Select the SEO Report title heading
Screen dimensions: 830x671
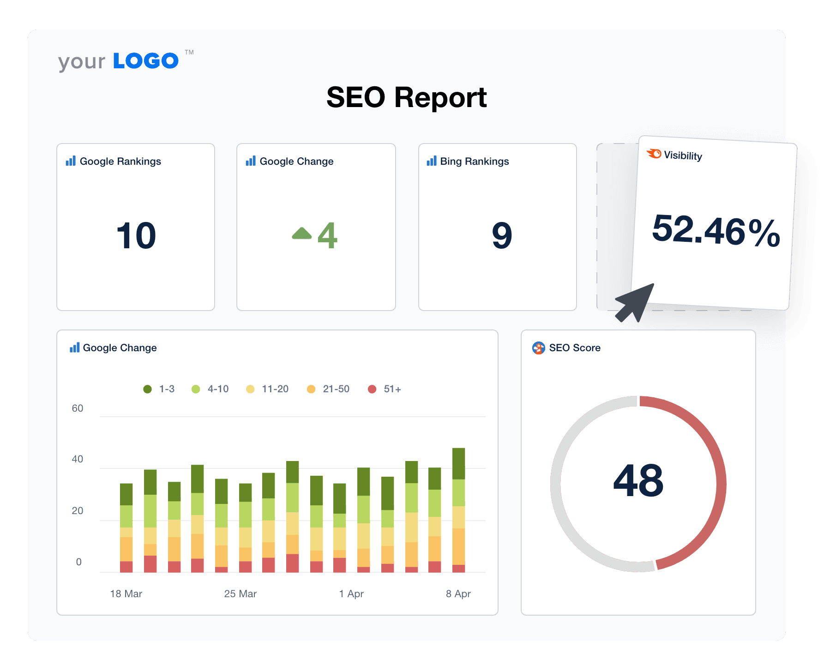click(x=406, y=98)
